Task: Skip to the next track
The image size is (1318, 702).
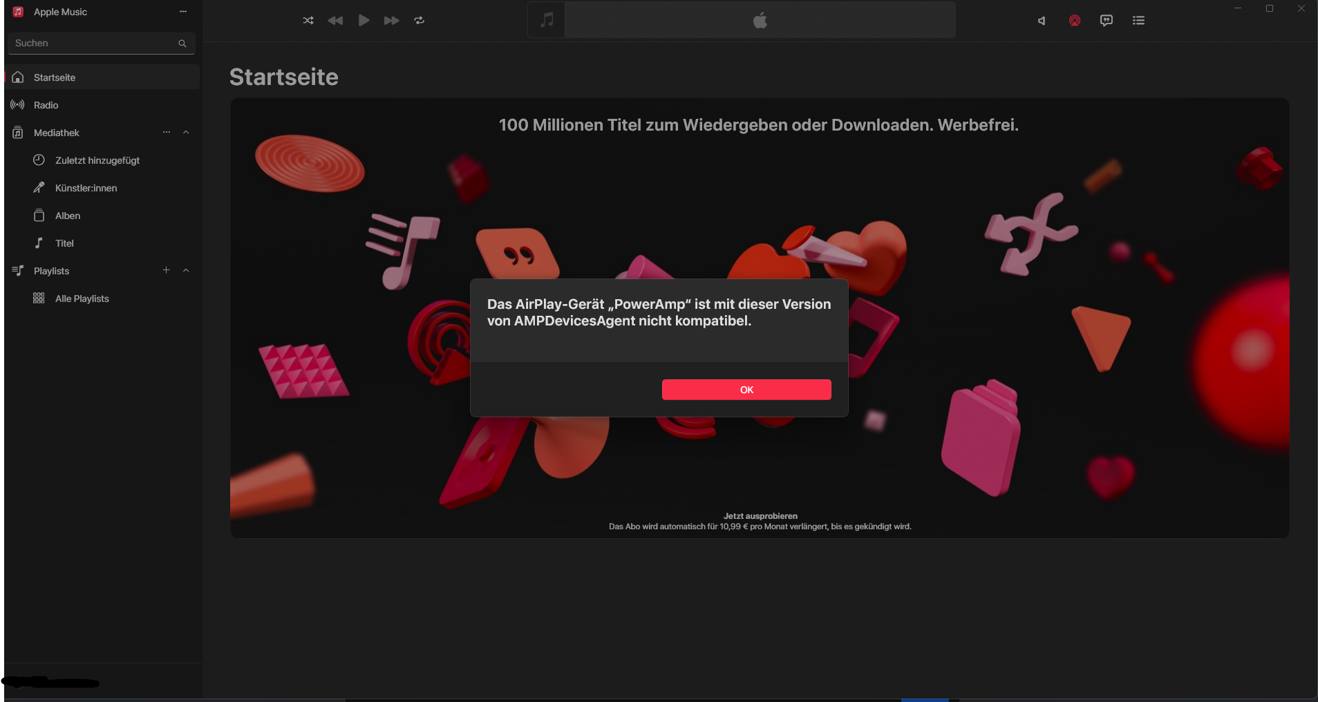Action: pyautogui.click(x=391, y=21)
